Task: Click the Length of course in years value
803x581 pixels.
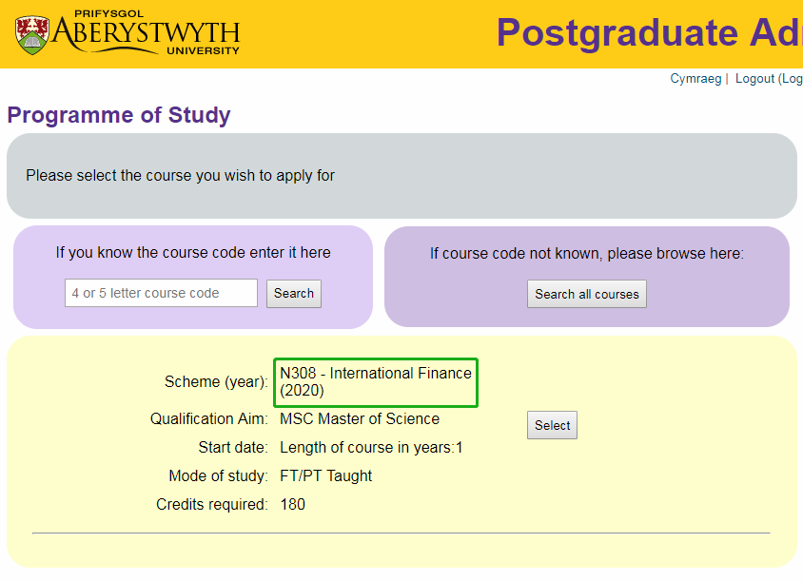Action: [x=371, y=448]
